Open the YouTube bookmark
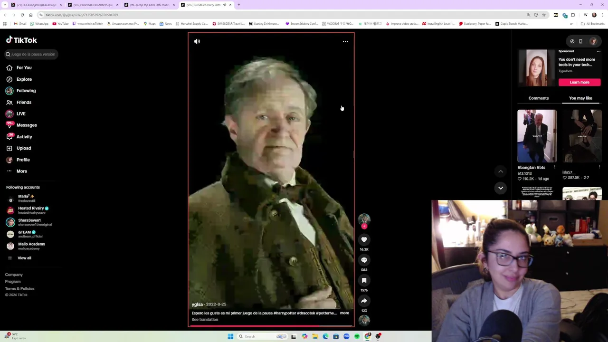The height and width of the screenshot is (342, 608). (60, 24)
